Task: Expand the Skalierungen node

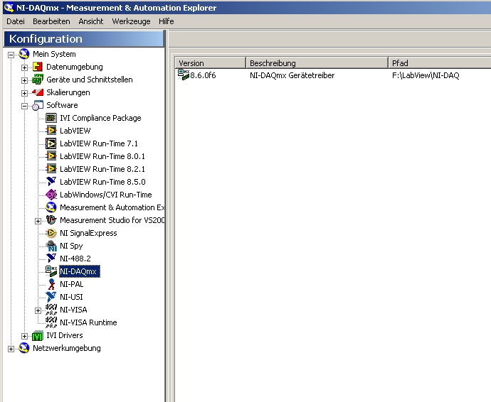Action: (24, 93)
